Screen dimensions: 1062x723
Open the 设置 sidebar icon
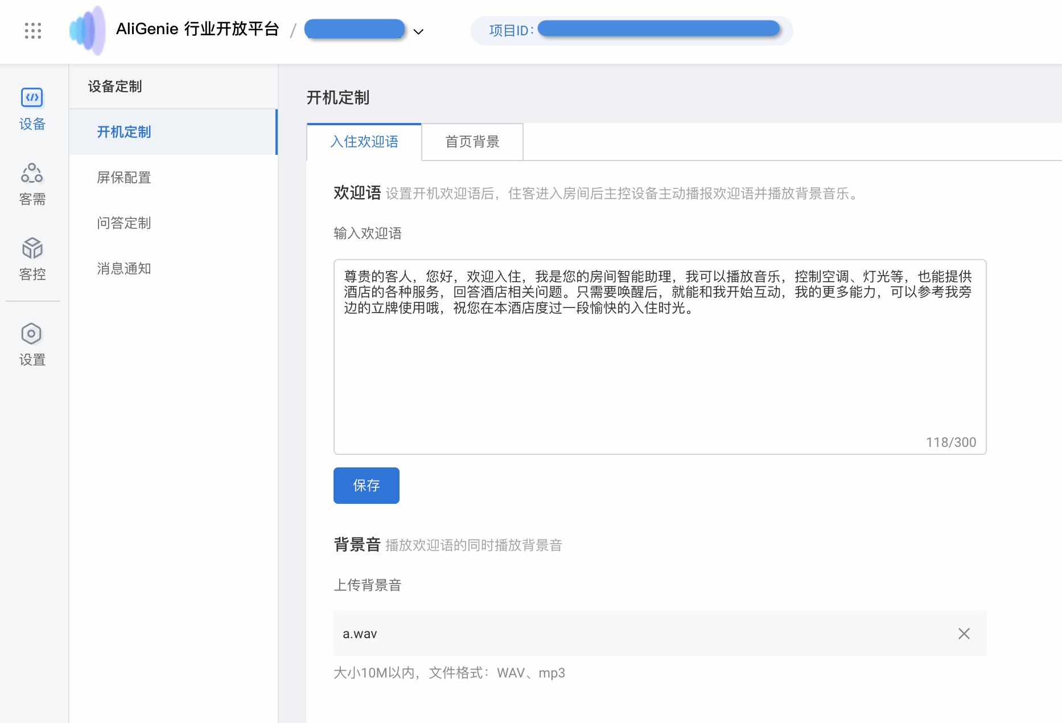tap(32, 345)
